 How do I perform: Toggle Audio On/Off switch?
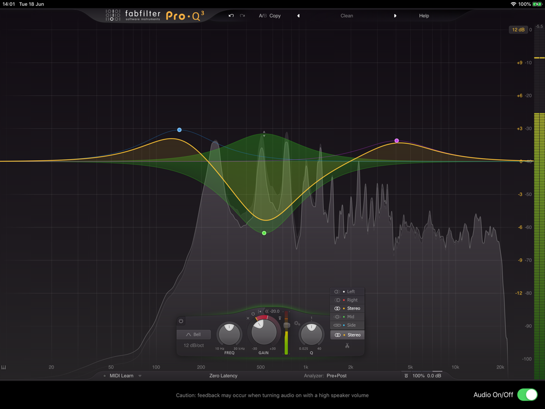click(x=527, y=395)
